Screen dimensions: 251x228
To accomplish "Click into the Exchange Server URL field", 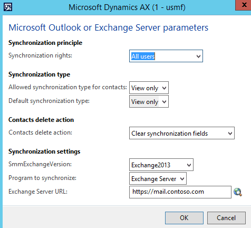I will click(x=180, y=192).
